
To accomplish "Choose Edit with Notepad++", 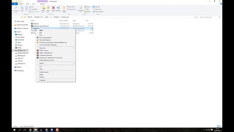I will [56, 40].
